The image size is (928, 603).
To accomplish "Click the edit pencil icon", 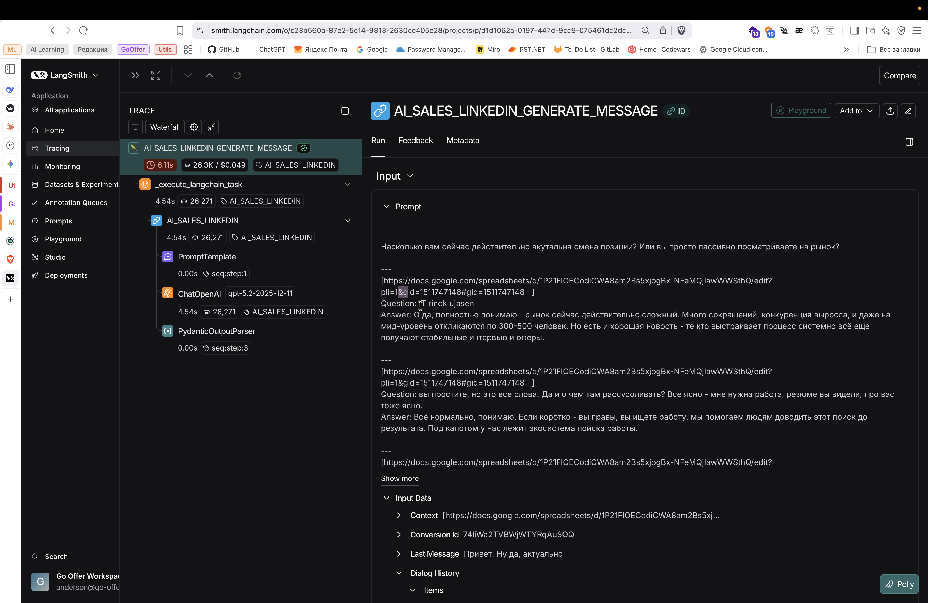I will point(908,111).
